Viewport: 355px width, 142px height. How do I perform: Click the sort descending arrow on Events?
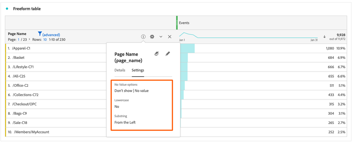click(324, 37)
